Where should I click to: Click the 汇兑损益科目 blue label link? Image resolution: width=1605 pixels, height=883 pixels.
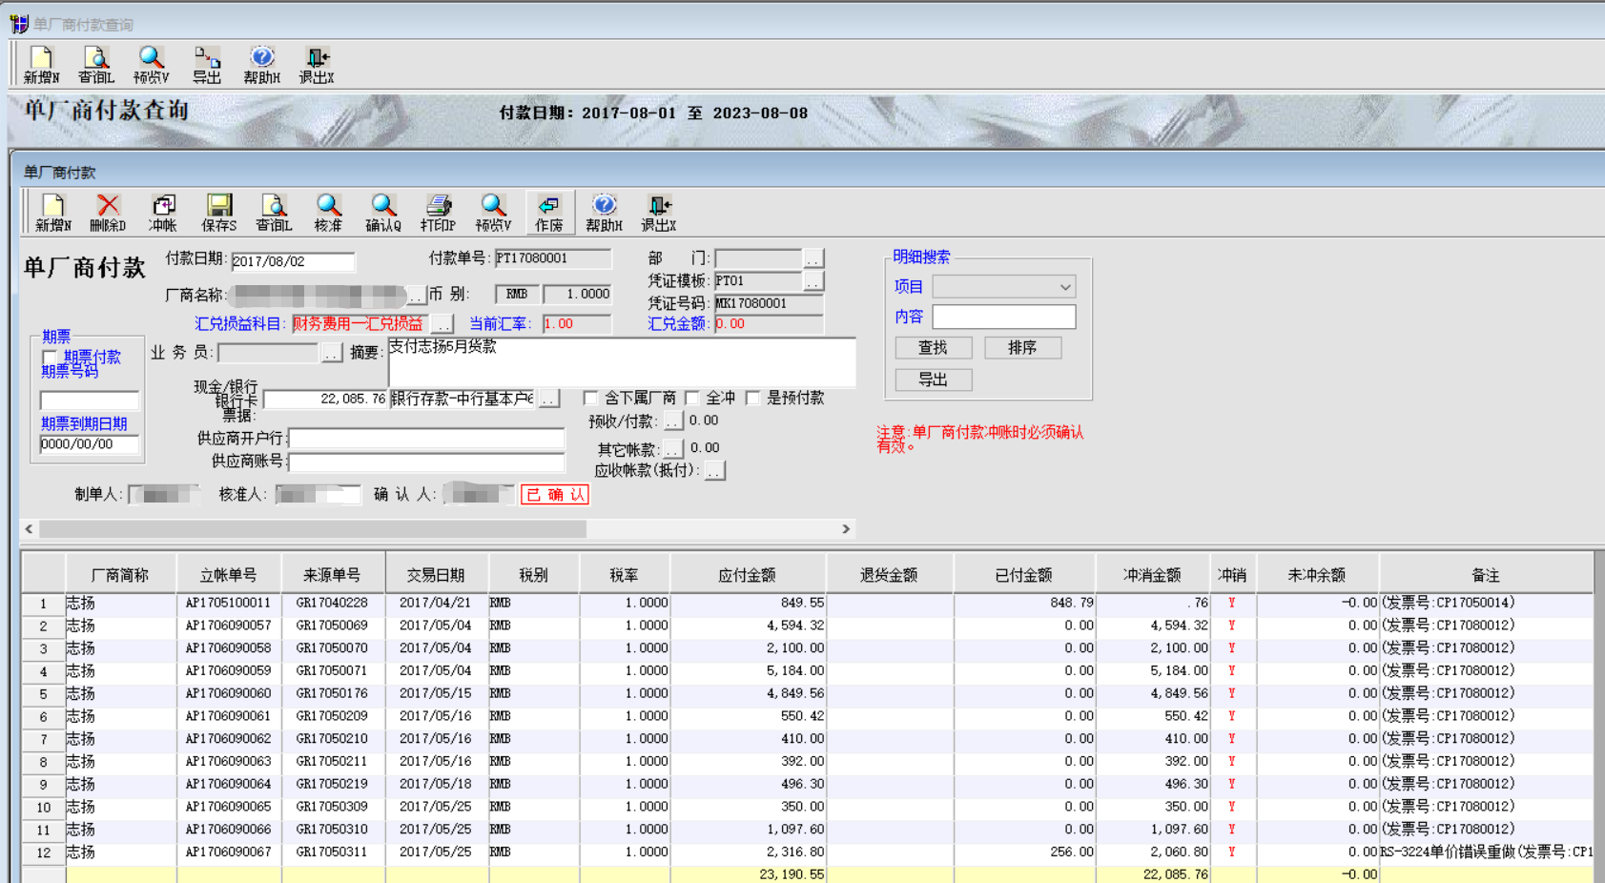click(239, 324)
